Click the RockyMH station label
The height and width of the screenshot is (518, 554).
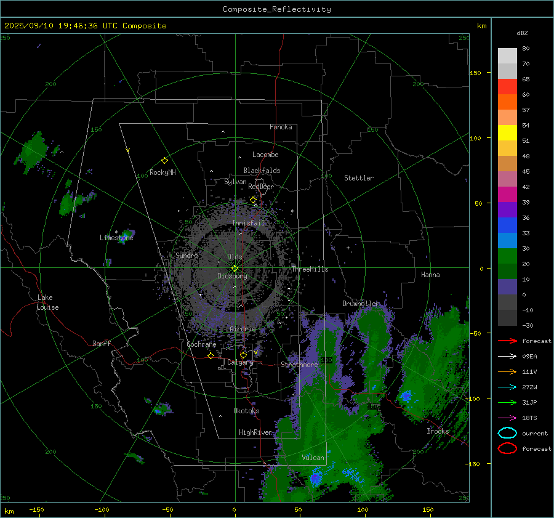(163, 172)
